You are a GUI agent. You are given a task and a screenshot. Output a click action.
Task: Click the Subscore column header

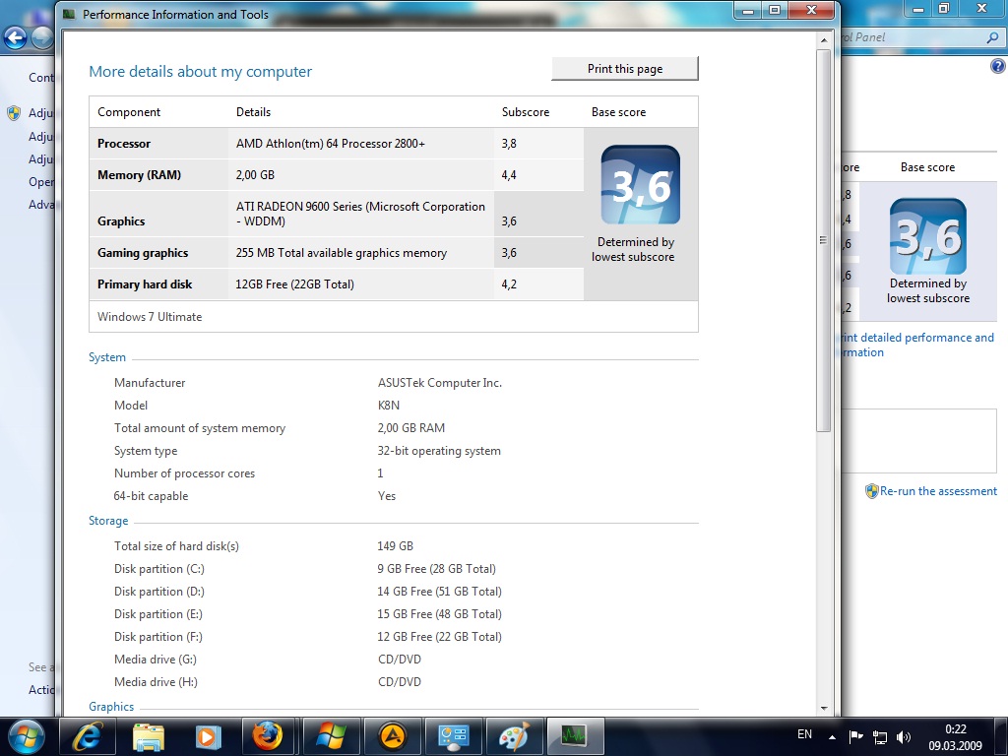(x=526, y=112)
